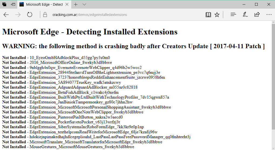Select the ReadWriteforMicrosoftEdge entry

click(80, 132)
